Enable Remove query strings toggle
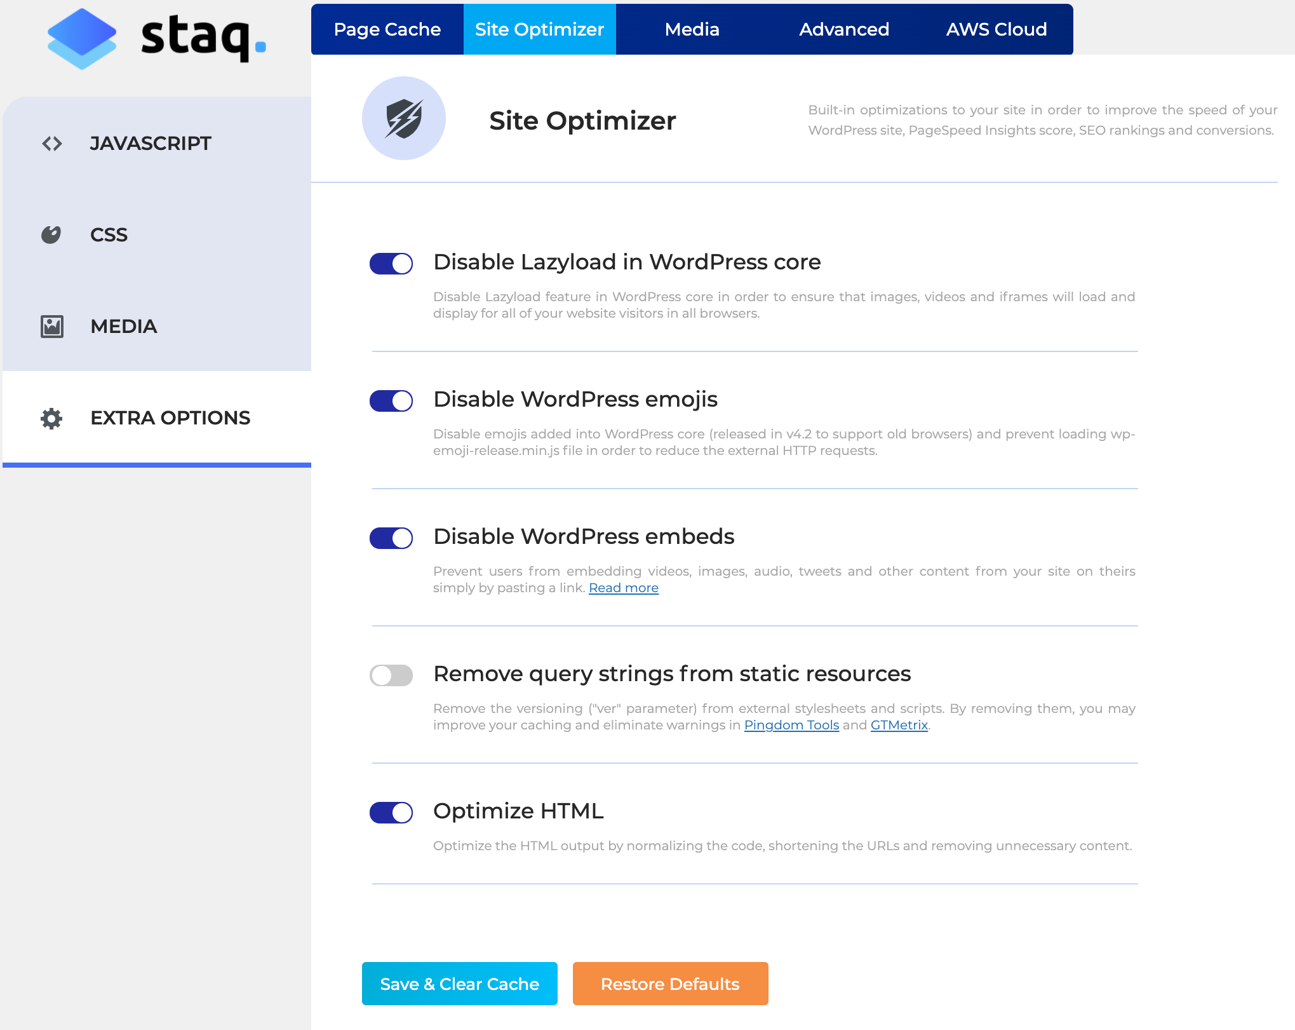 pyautogui.click(x=391, y=675)
